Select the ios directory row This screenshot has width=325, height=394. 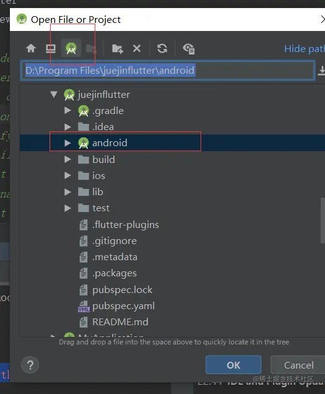(172, 176)
